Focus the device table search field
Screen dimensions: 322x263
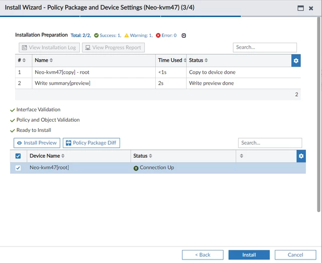coord(270,143)
